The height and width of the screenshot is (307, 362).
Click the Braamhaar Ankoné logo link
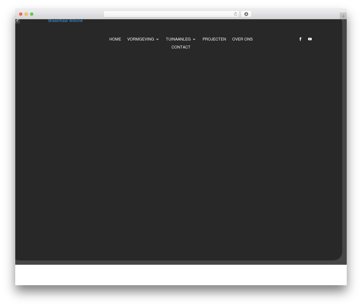point(65,21)
